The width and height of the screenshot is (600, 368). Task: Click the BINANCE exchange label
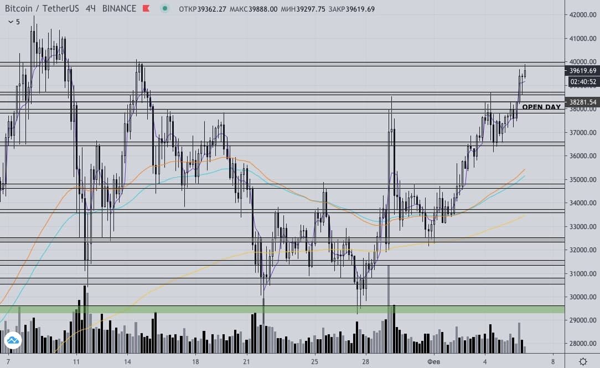click(x=119, y=8)
